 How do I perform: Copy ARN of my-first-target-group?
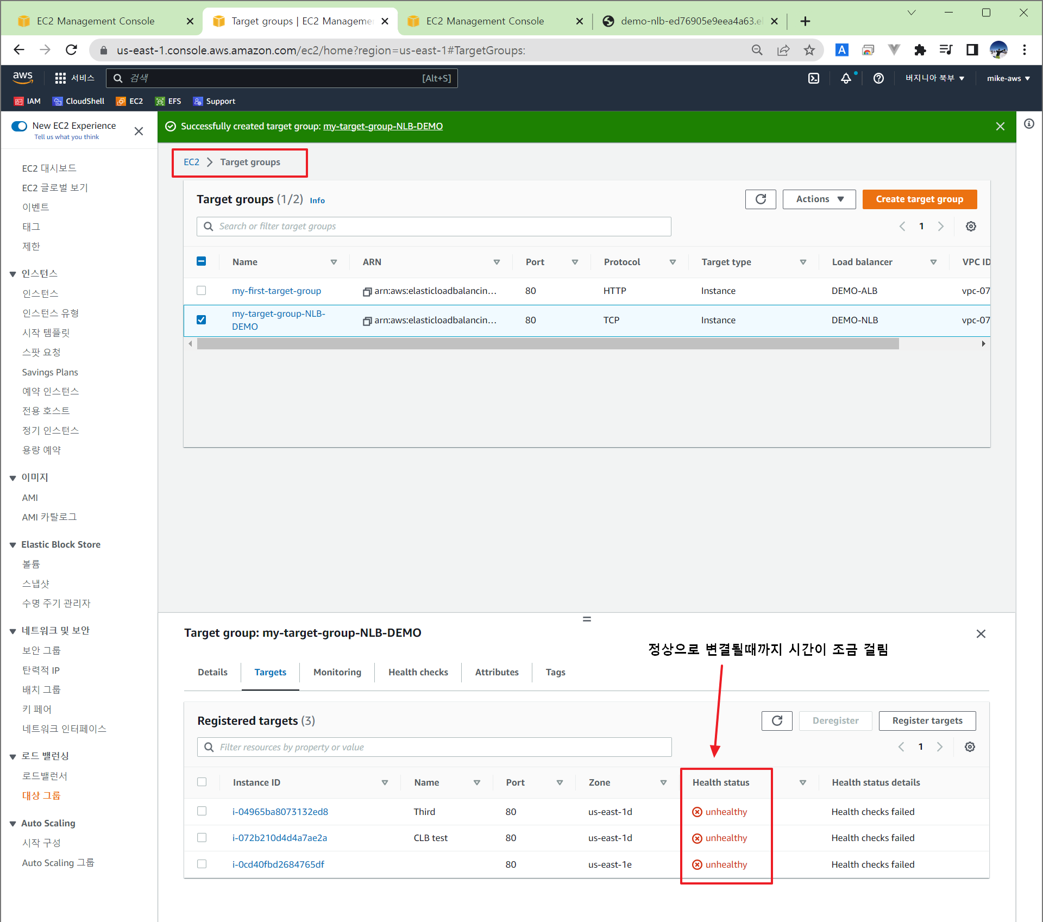[x=367, y=292]
